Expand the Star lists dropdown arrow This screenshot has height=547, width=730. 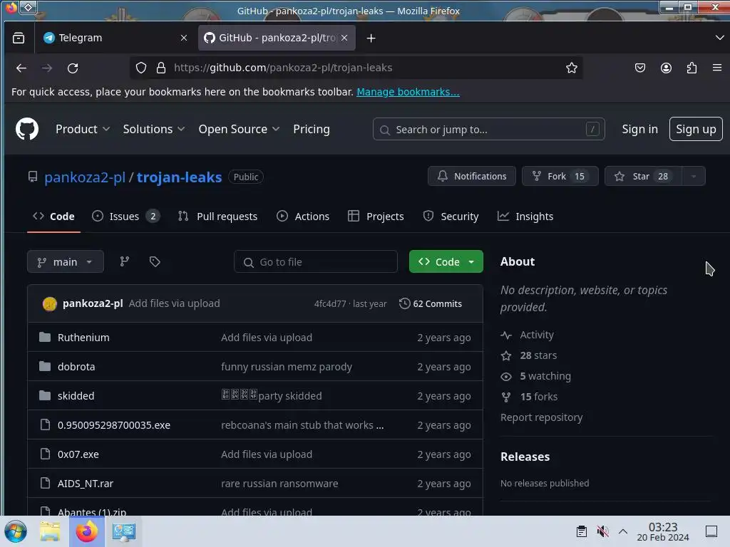(694, 177)
